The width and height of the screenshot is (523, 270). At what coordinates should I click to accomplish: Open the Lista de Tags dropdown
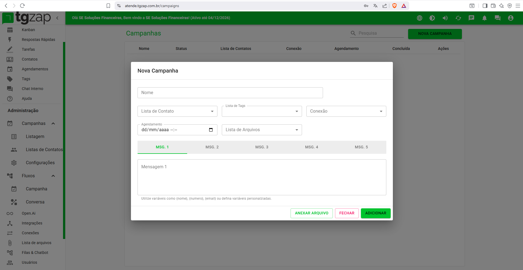[262, 111]
